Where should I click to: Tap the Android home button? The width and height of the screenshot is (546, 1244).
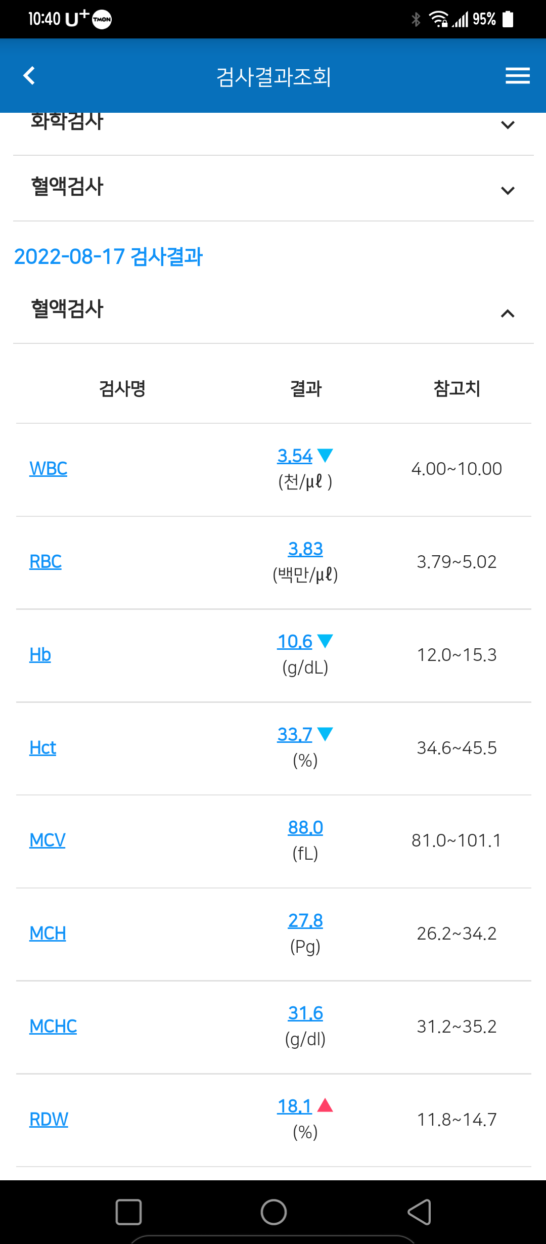274,1212
